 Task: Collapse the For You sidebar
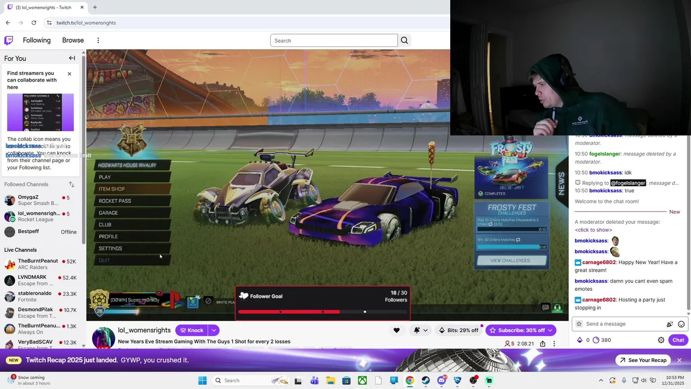[x=72, y=58]
